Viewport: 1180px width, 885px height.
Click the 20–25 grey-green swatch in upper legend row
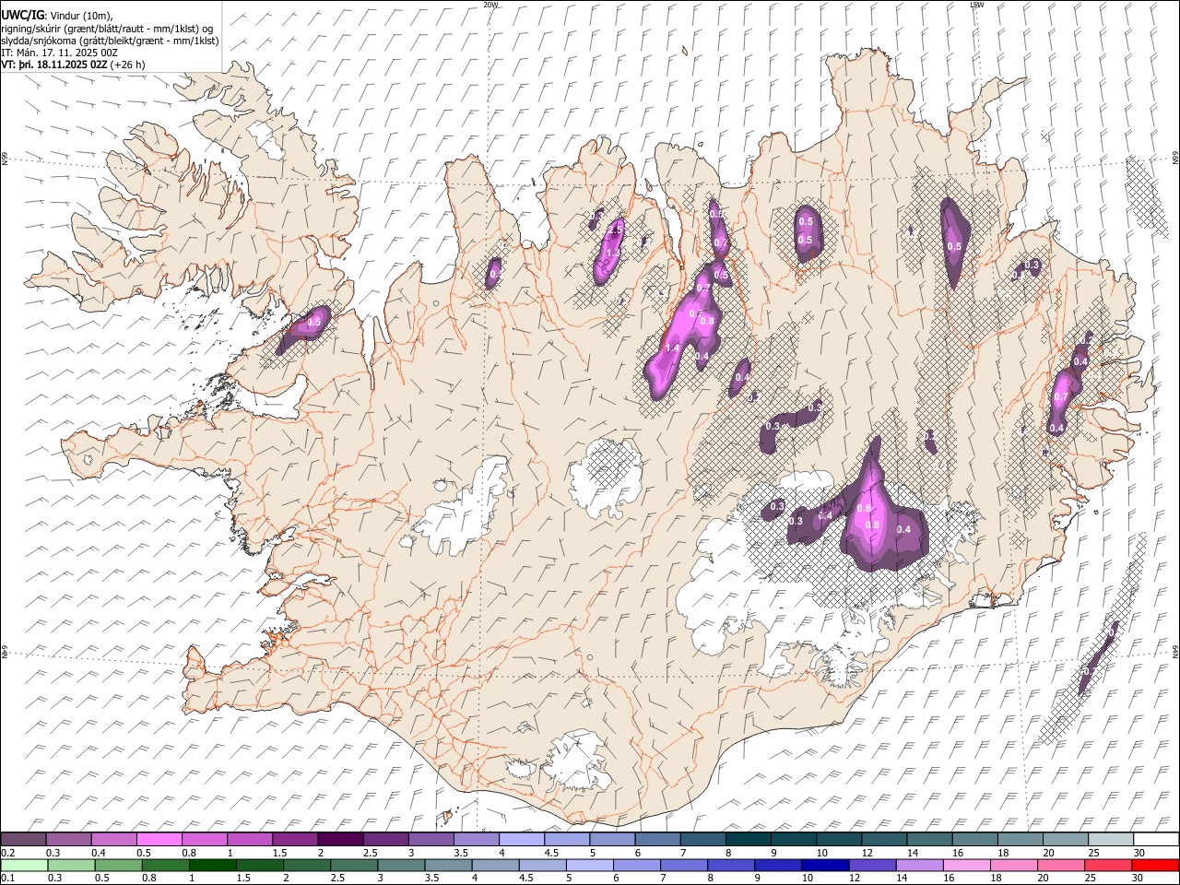(x=1065, y=839)
